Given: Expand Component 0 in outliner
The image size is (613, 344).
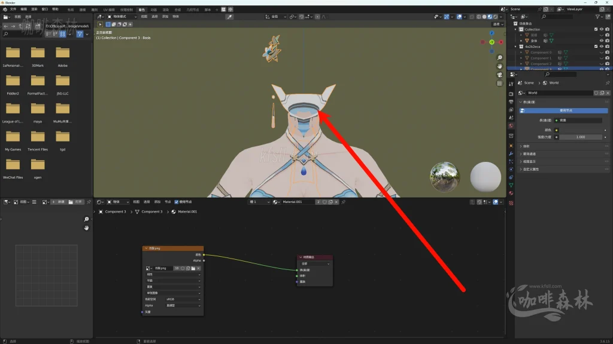Looking at the screenshot, I should pos(521,53).
